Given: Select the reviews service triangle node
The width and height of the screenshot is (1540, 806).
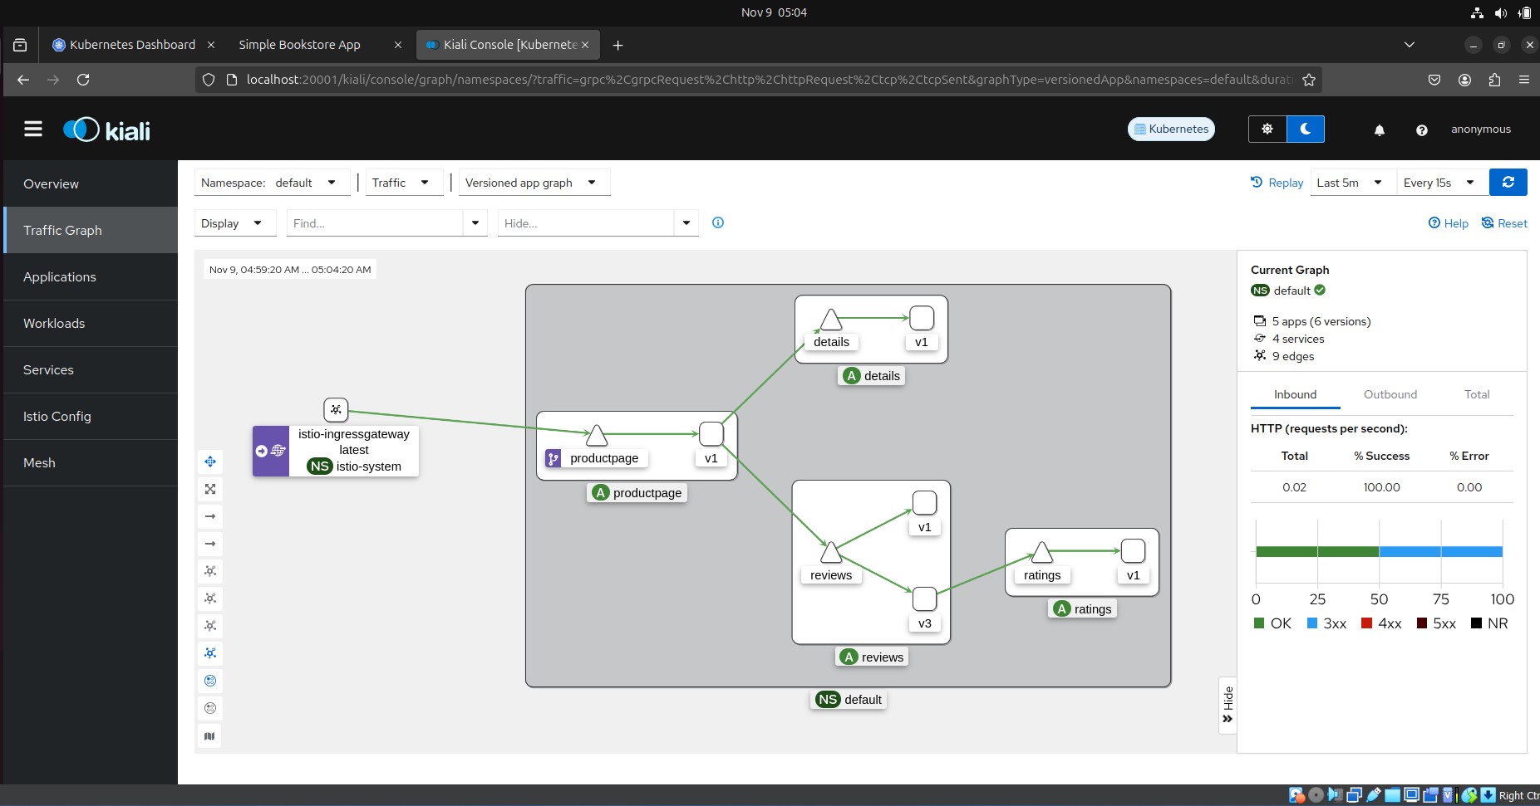Looking at the screenshot, I should [x=831, y=552].
